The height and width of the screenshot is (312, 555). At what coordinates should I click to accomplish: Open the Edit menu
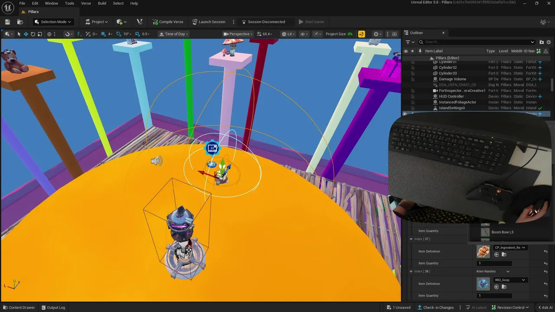click(35, 3)
